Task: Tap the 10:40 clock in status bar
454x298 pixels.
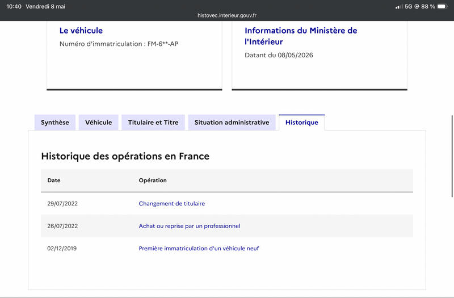Action: point(14,6)
